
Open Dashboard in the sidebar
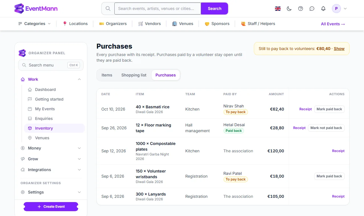coord(54,90)
